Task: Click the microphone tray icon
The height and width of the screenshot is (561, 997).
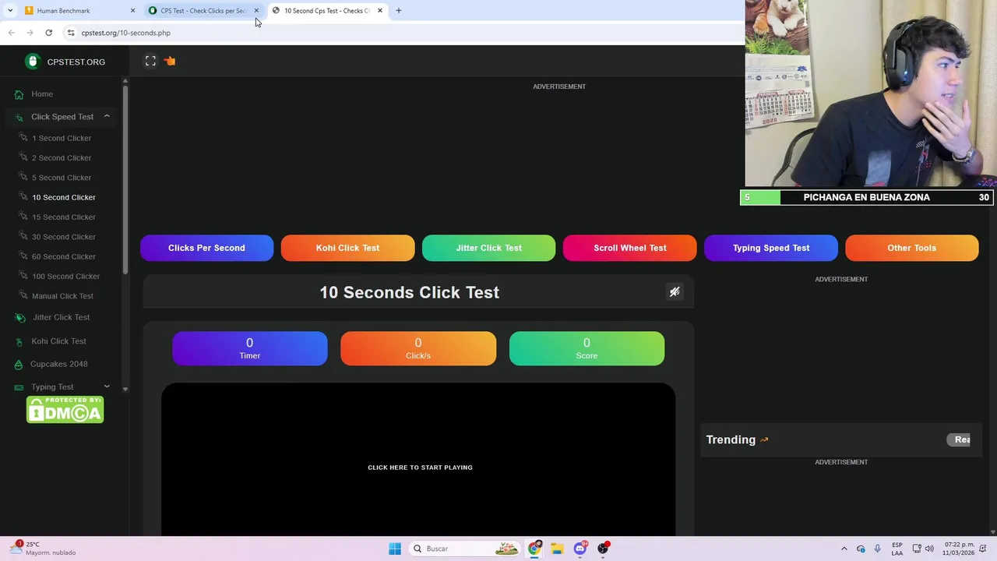Action: coord(878,549)
